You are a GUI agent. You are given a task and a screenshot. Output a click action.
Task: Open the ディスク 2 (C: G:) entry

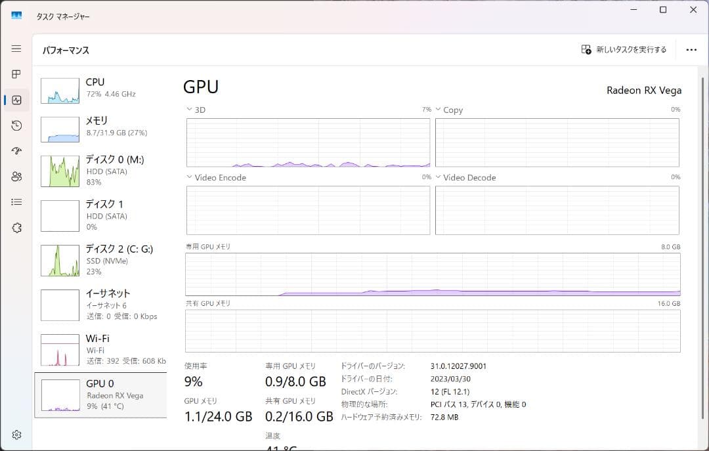(98, 261)
